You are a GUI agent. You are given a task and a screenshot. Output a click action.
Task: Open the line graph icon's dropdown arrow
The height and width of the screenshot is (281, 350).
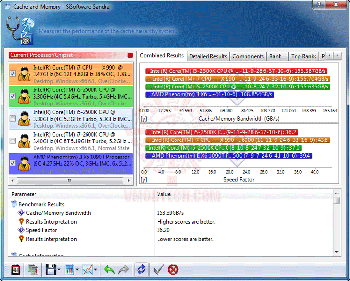point(96,270)
